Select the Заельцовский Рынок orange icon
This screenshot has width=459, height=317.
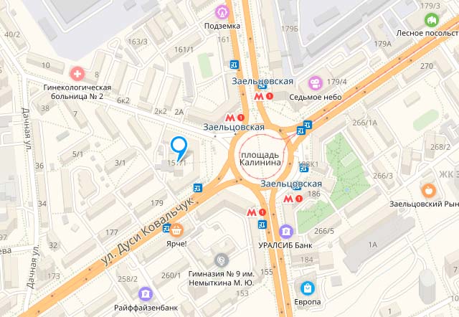pyautogui.click(x=429, y=191)
